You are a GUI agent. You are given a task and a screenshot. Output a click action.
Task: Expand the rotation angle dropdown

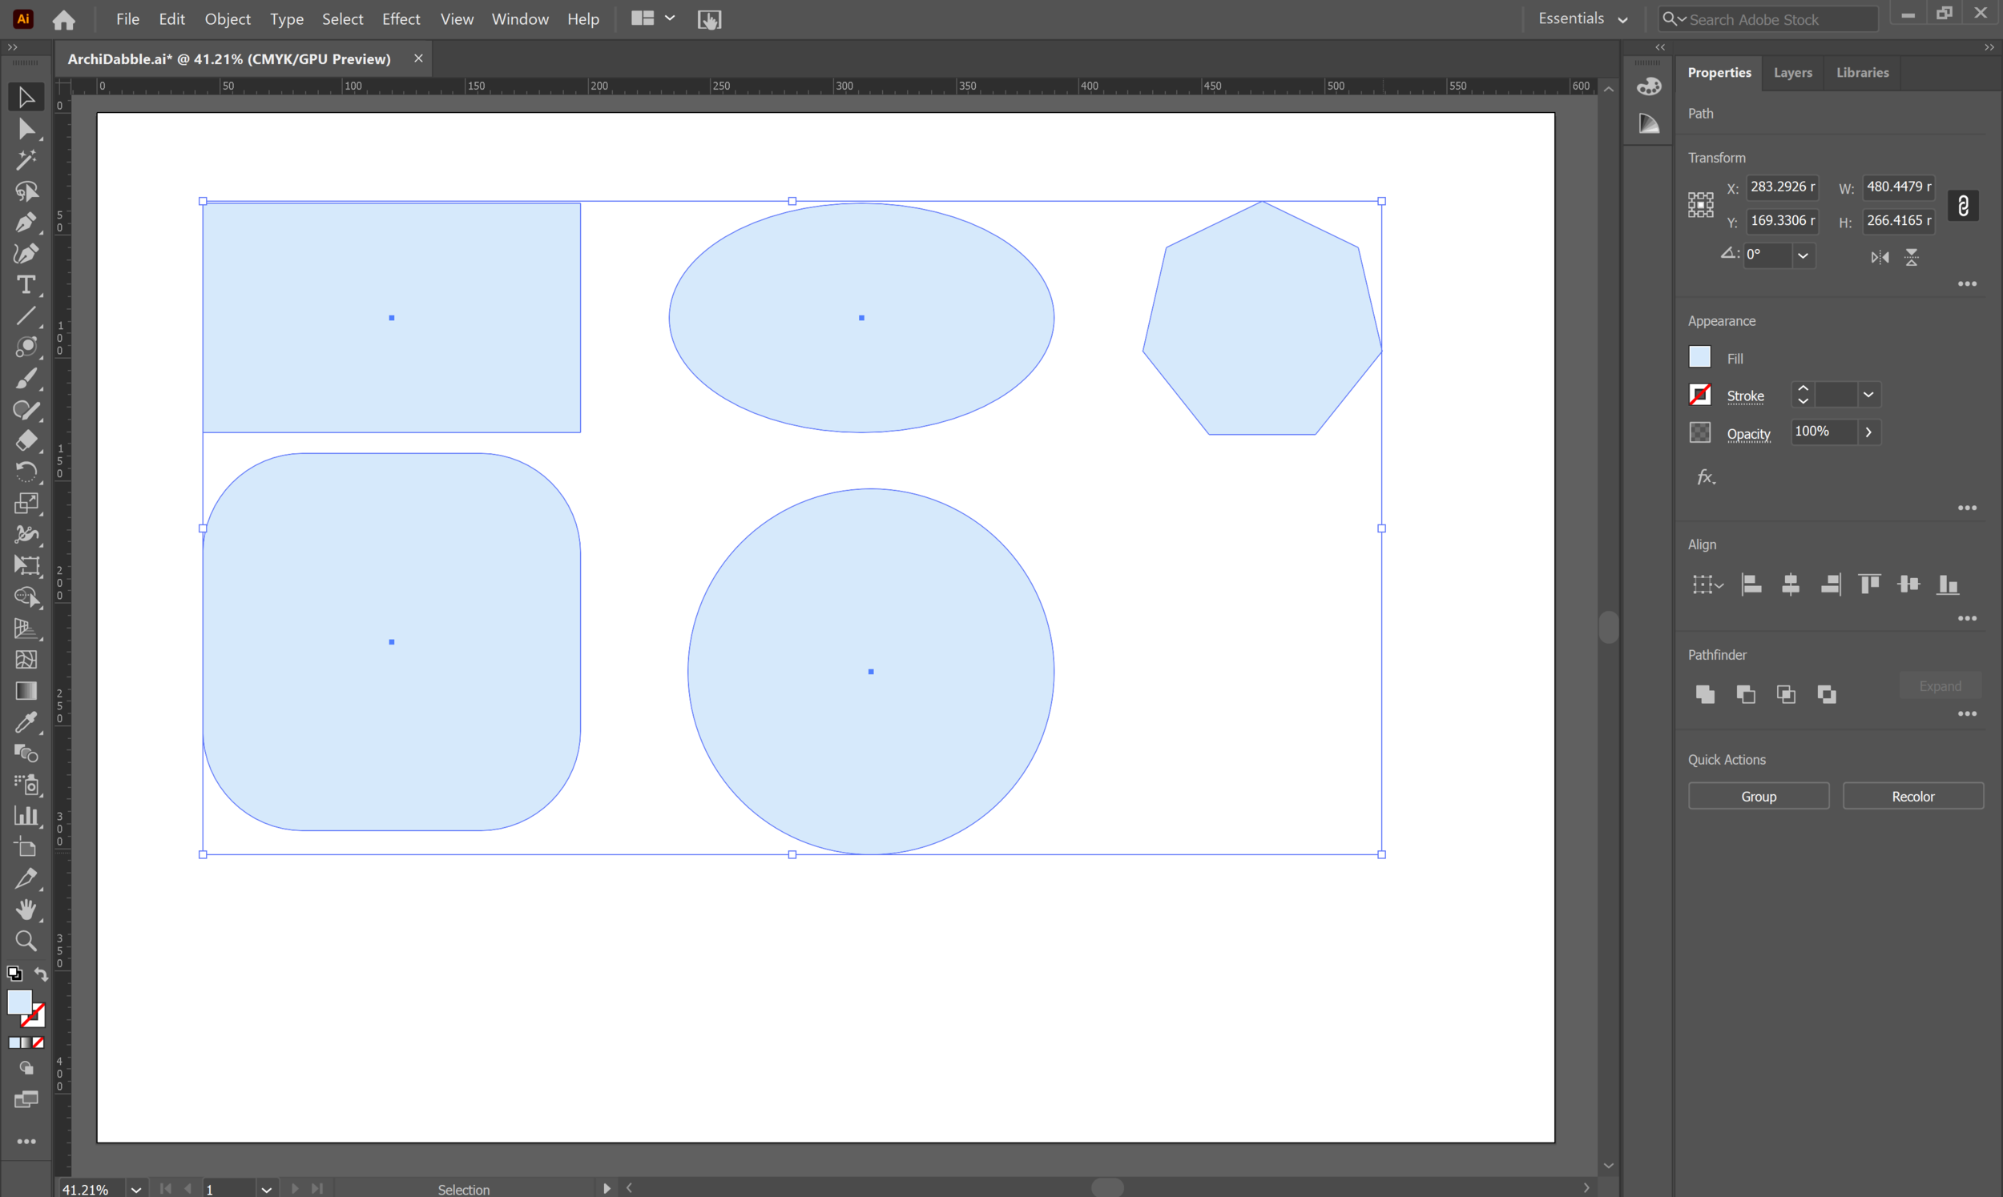point(1803,255)
